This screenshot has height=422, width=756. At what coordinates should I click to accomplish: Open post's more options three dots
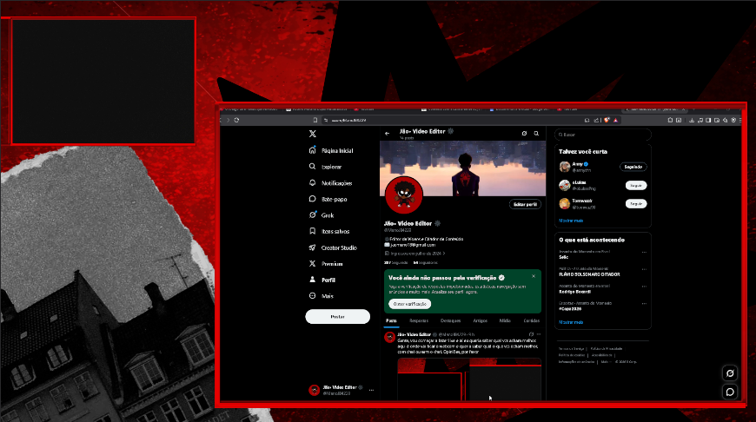[539, 334]
